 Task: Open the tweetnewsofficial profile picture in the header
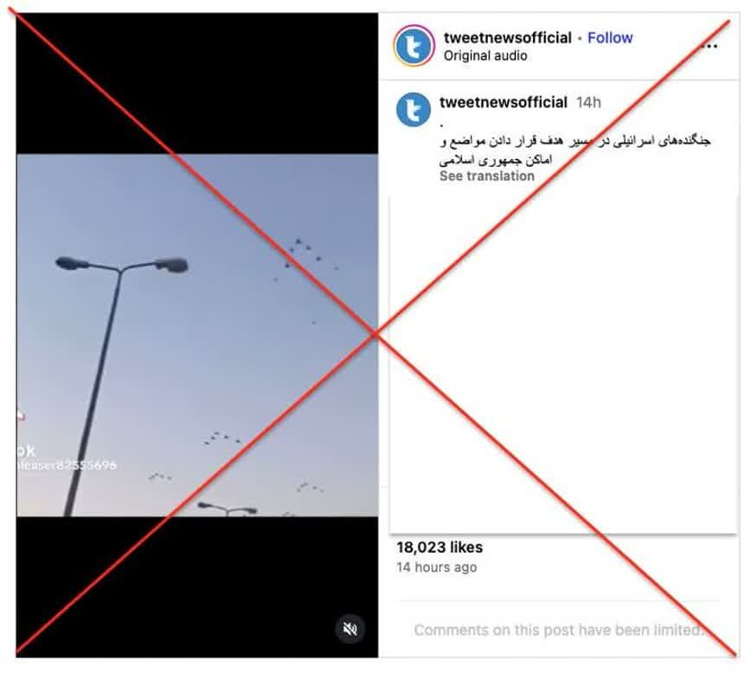pyautogui.click(x=414, y=46)
